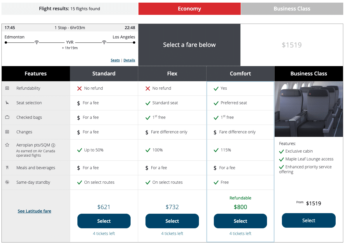Select the Business Class fare from $1519
The height and width of the screenshot is (244, 345).
(x=308, y=220)
